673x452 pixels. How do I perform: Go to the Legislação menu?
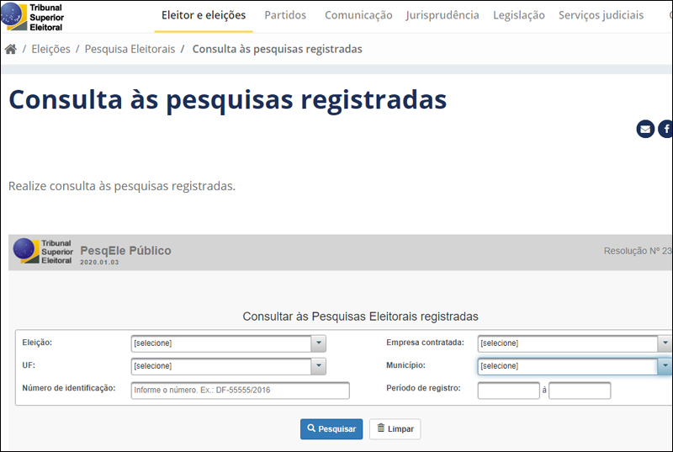pos(519,15)
